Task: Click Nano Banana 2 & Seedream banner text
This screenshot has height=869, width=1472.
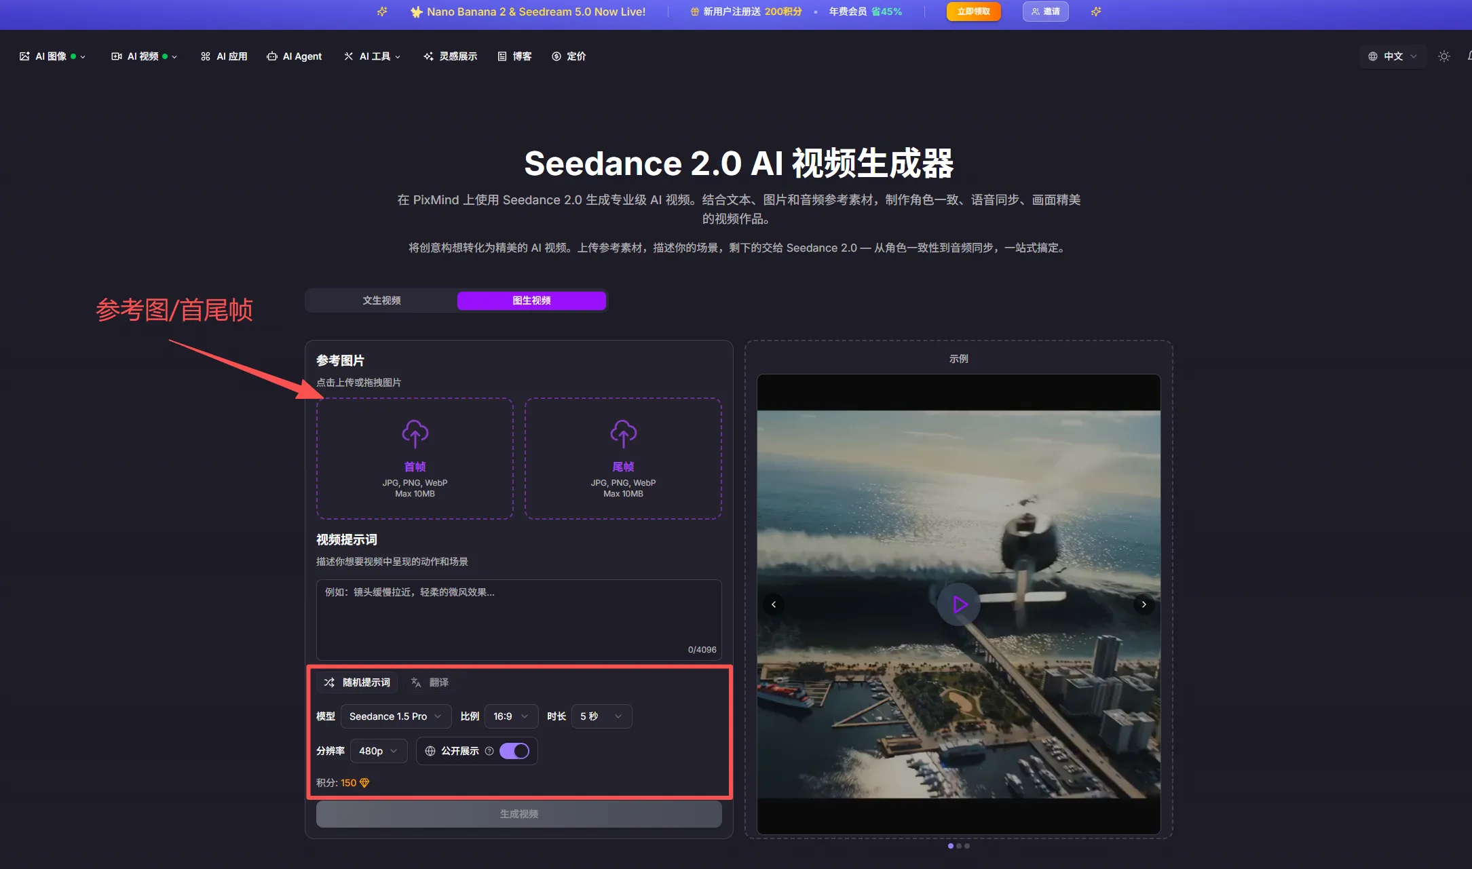Action: (x=536, y=12)
